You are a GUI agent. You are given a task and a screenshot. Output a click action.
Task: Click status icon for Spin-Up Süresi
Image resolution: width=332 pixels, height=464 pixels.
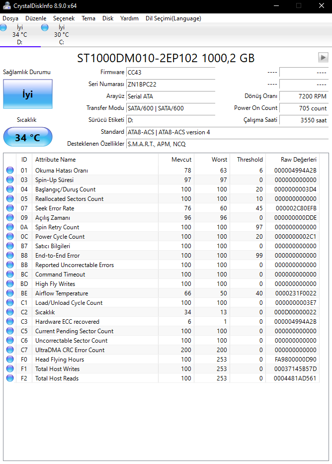point(10,180)
